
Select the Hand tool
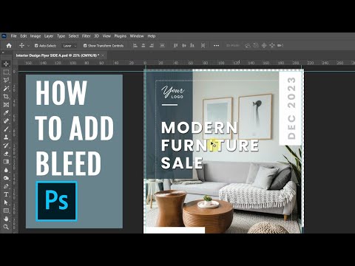pyautogui.click(x=6, y=219)
